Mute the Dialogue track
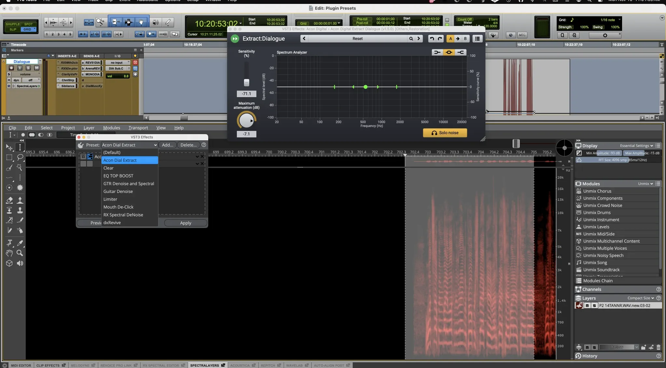This screenshot has height=368, width=666. tap(36, 68)
